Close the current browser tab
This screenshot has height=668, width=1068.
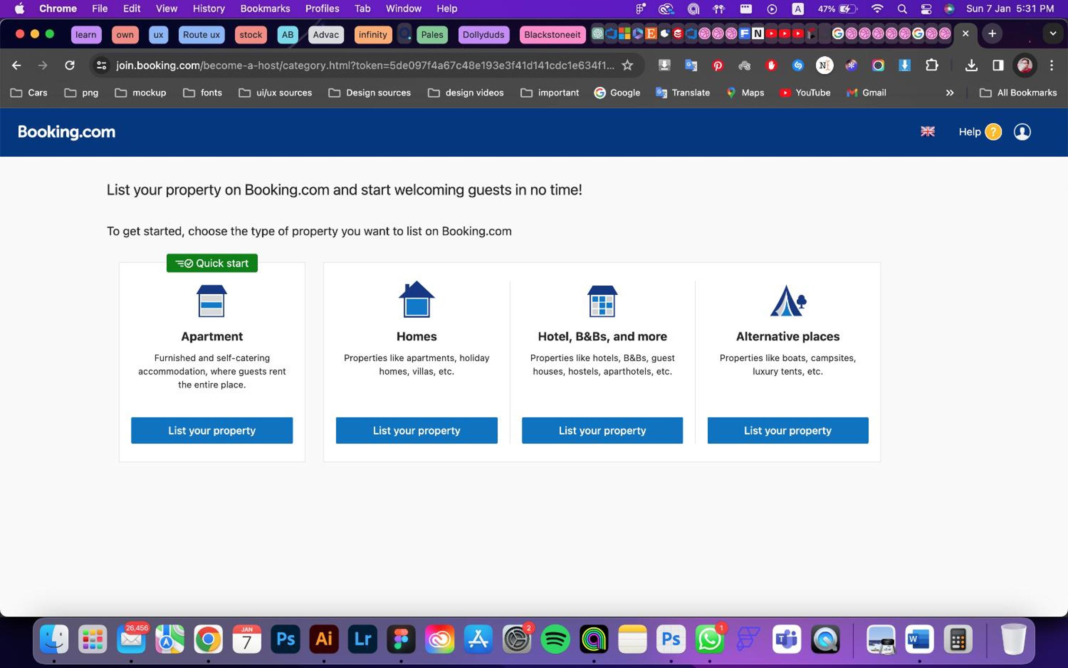tap(966, 33)
